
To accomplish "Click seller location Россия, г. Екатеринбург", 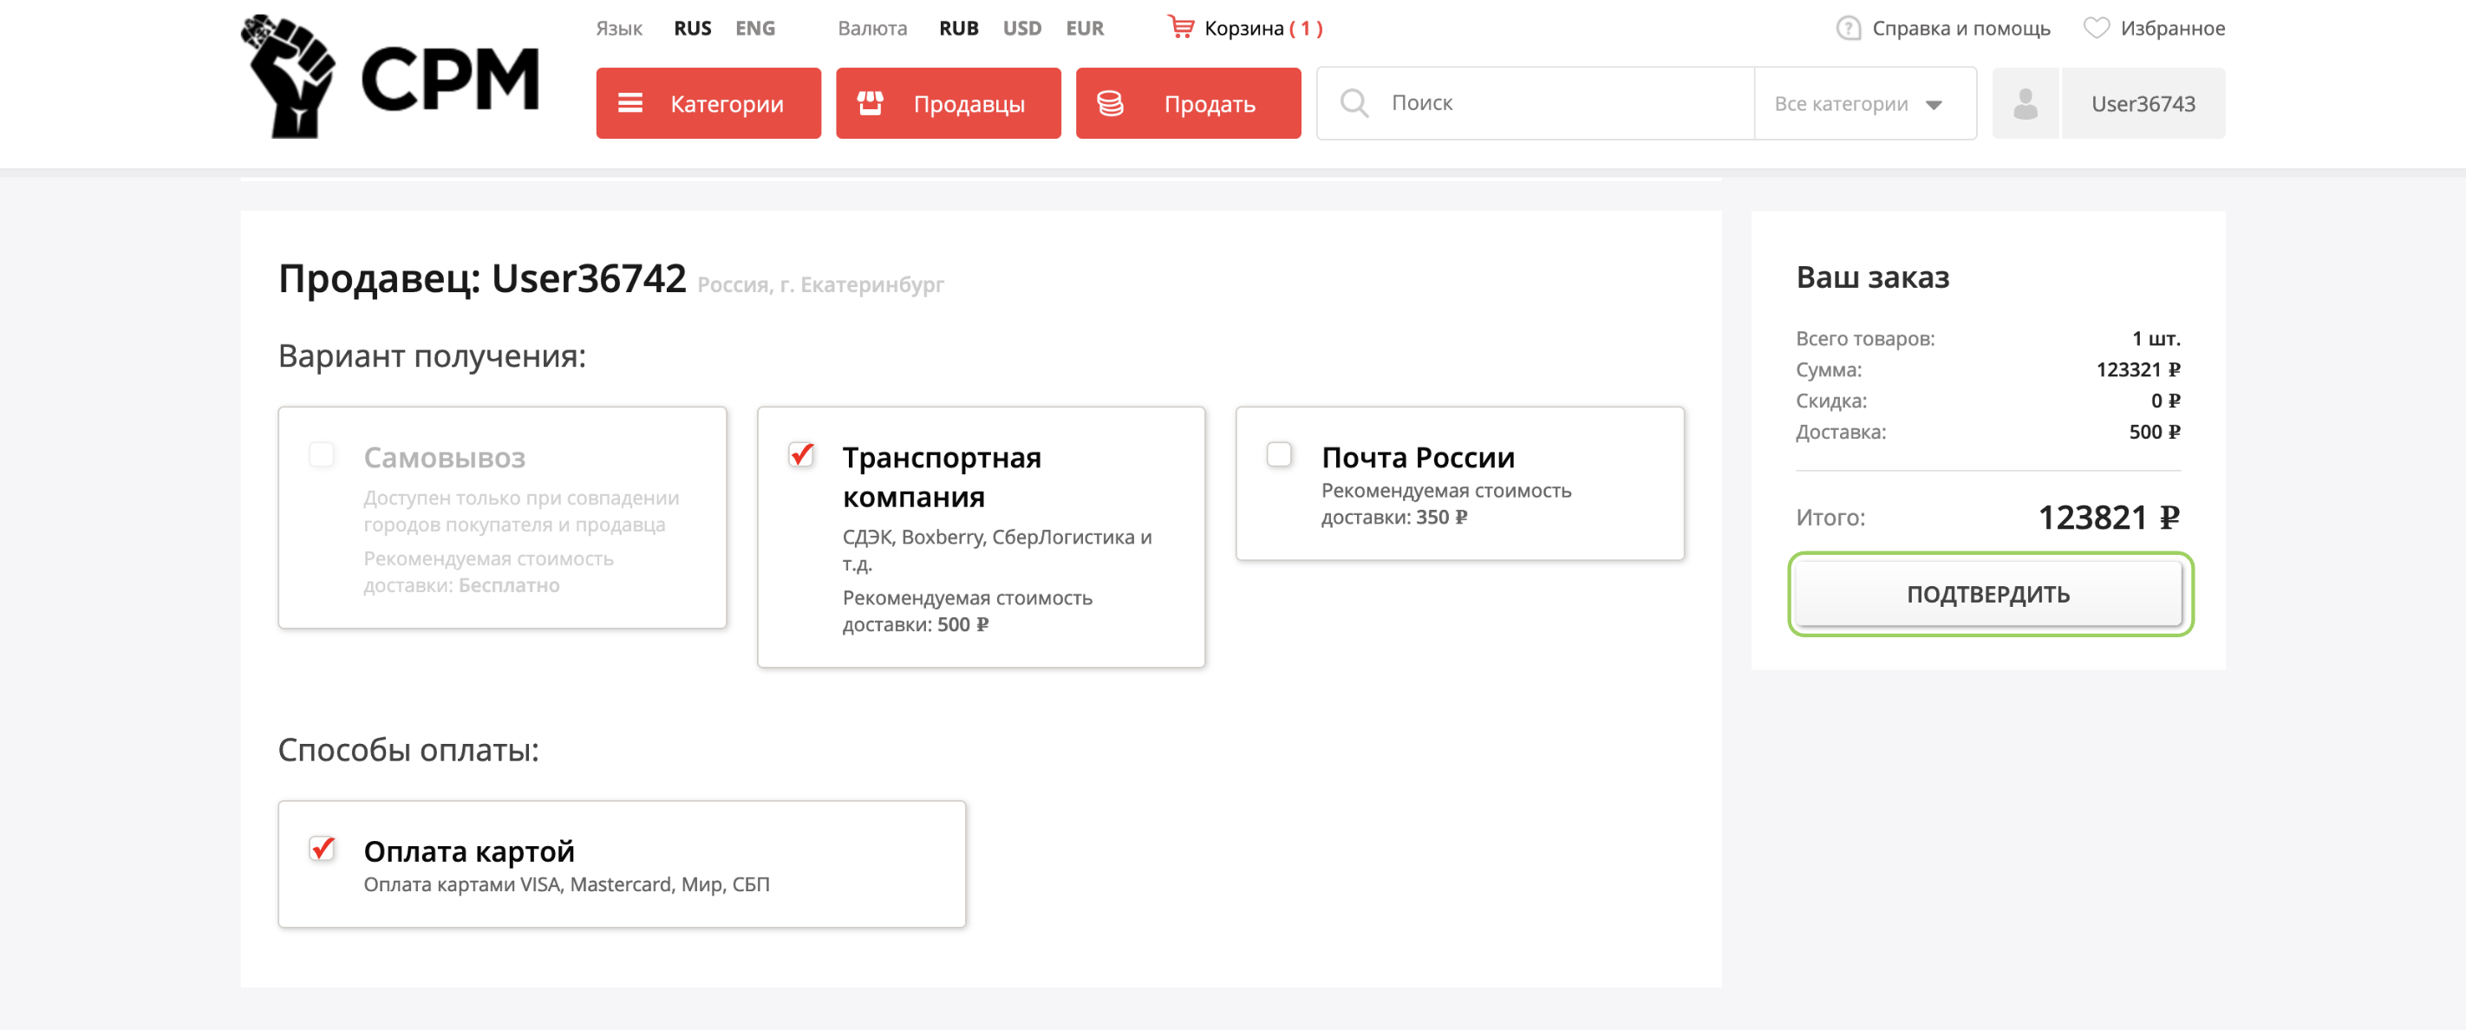I will tap(820, 284).
